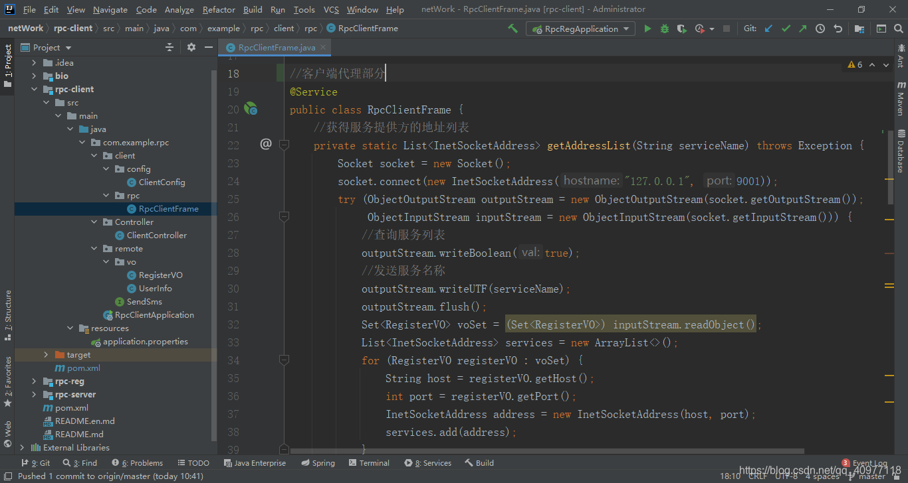Run with Coverage icon
The height and width of the screenshot is (483, 908).
tap(682, 29)
